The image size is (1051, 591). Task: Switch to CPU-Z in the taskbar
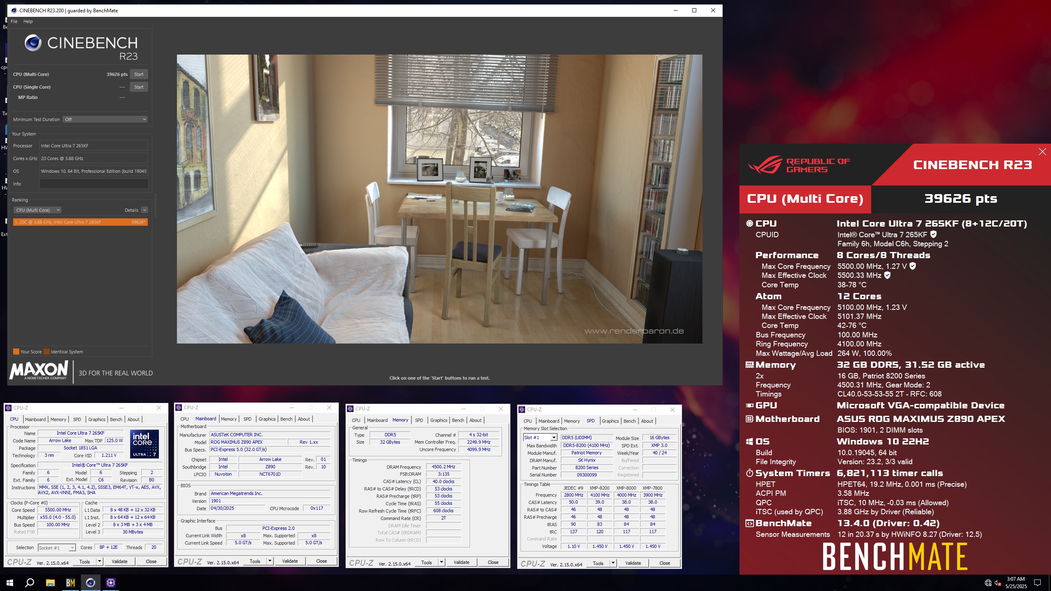click(x=110, y=582)
